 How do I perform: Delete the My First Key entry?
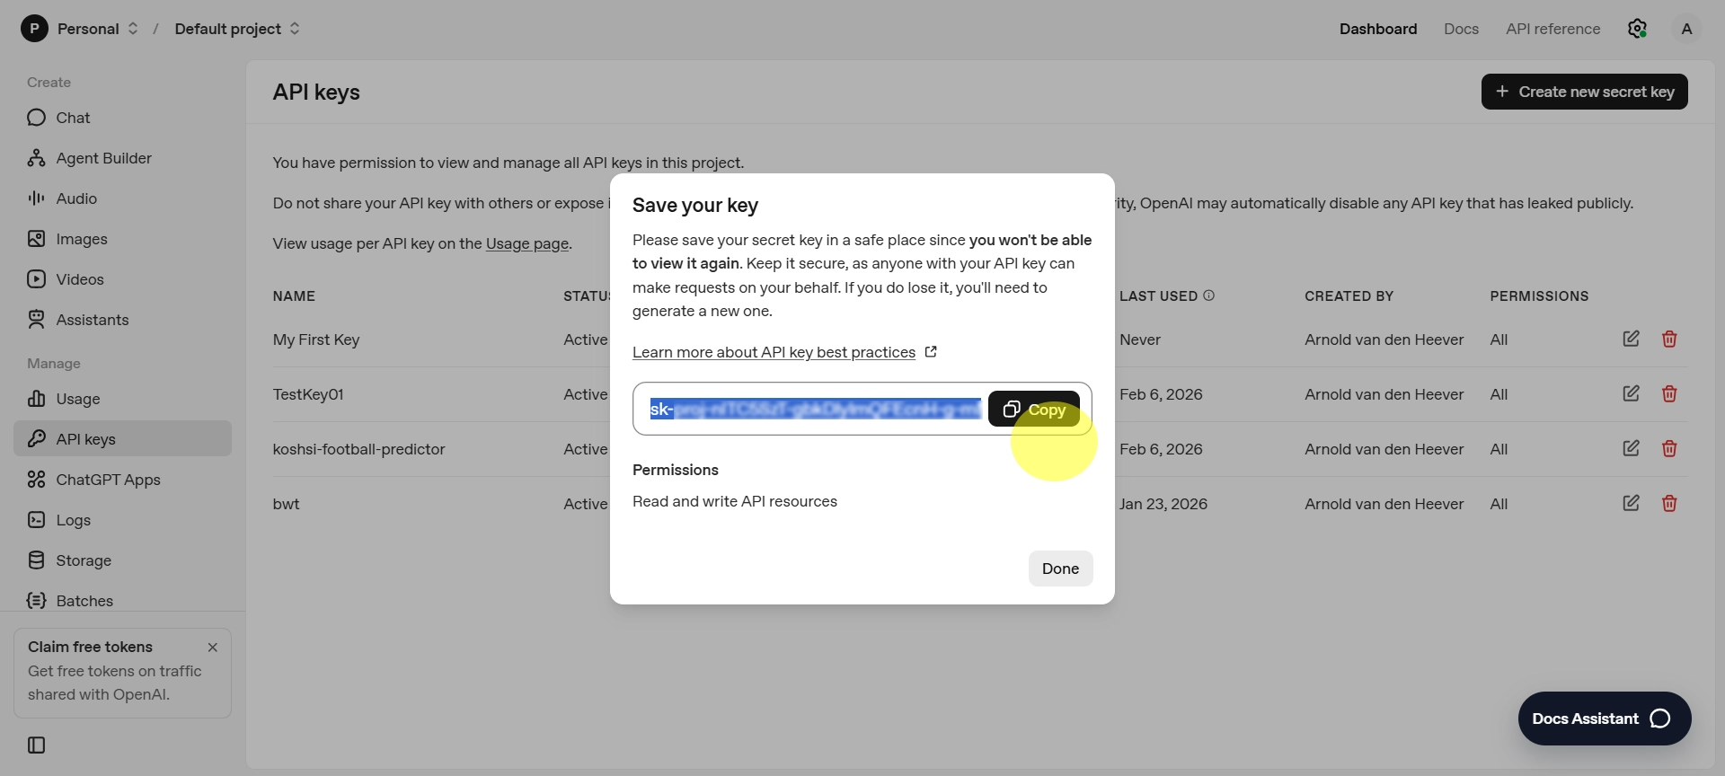pyautogui.click(x=1669, y=339)
